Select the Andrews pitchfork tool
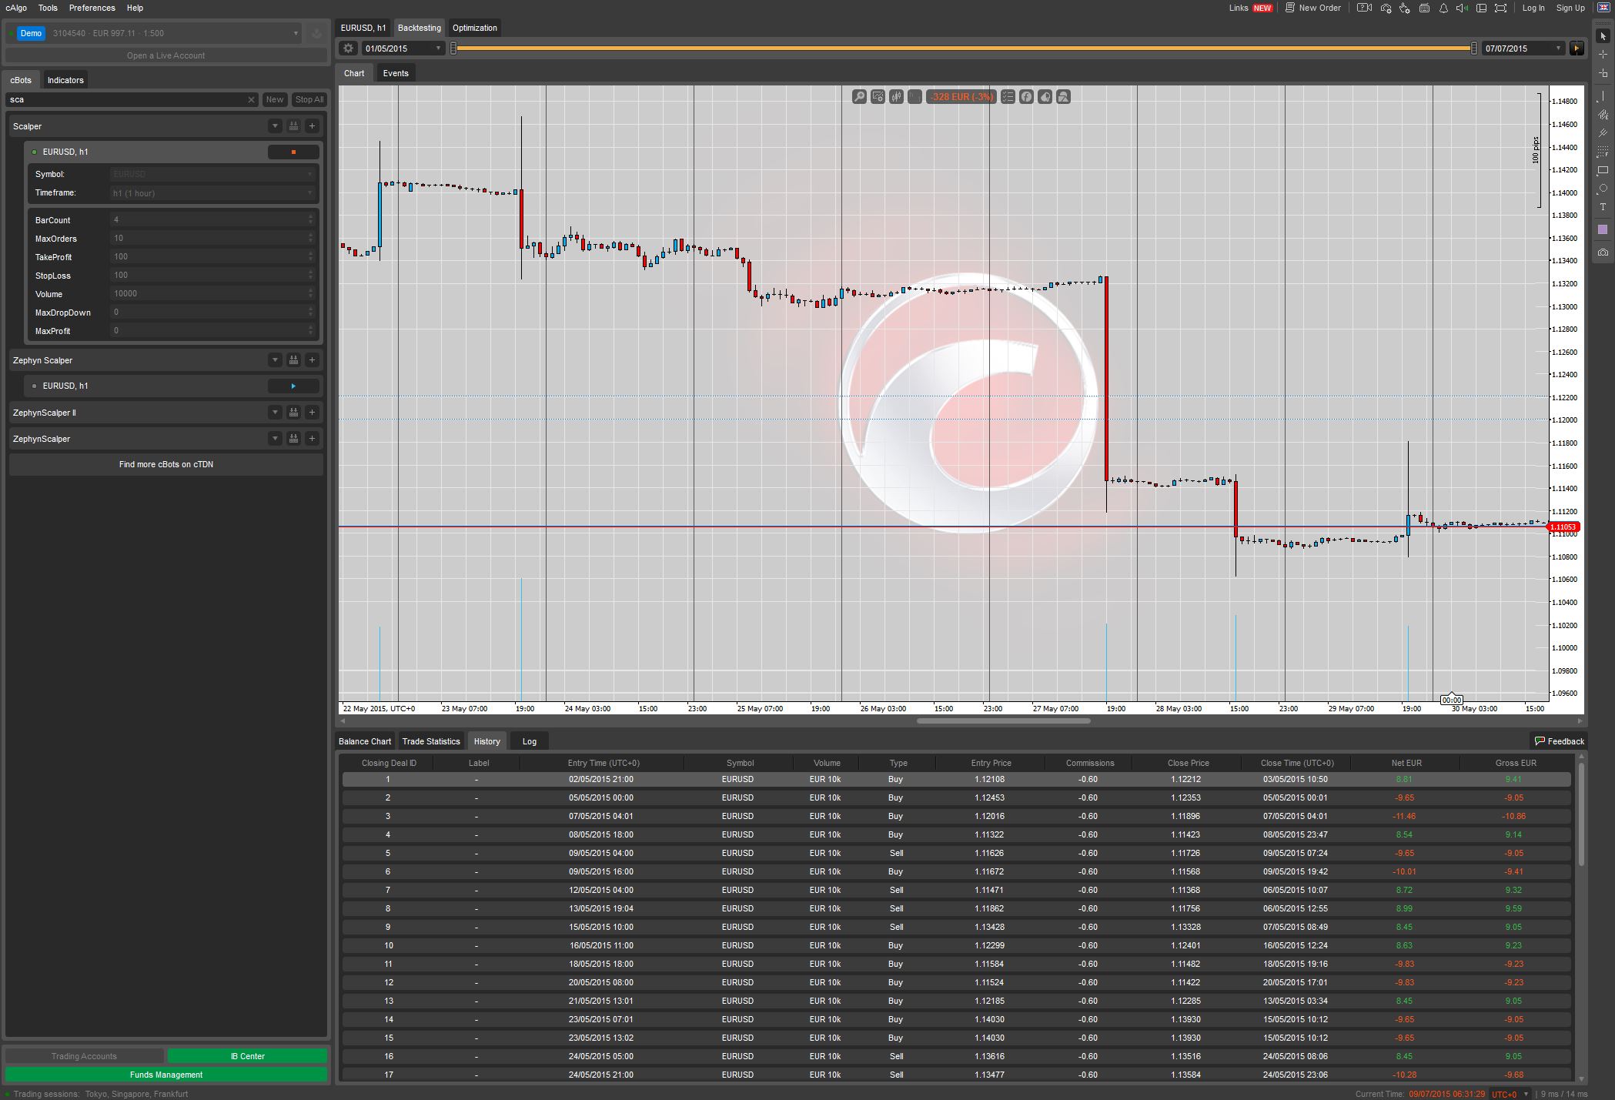 1603,132
